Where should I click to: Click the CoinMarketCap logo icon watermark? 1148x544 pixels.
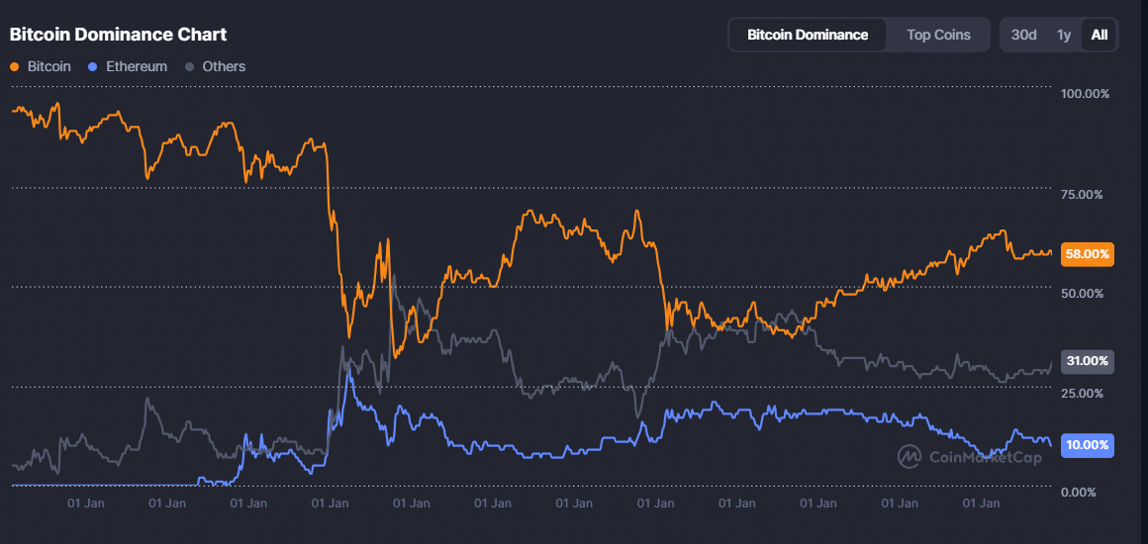(910, 456)
